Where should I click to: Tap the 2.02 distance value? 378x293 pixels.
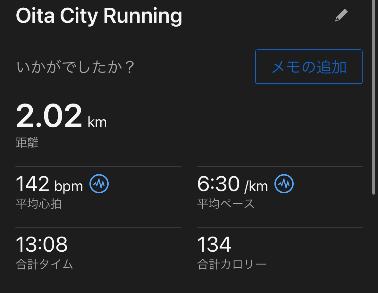(49, 116)
